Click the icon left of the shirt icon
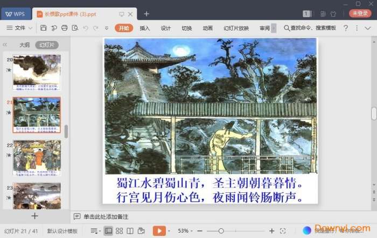The height and width of the screenshot is (238, 377). click(x=323, y=14)
